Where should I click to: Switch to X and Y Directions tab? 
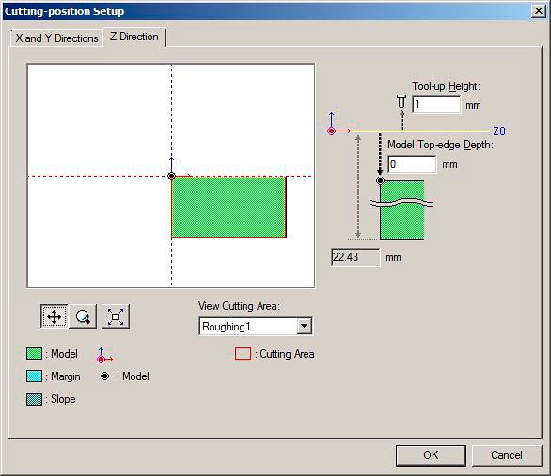coord(56,38)
